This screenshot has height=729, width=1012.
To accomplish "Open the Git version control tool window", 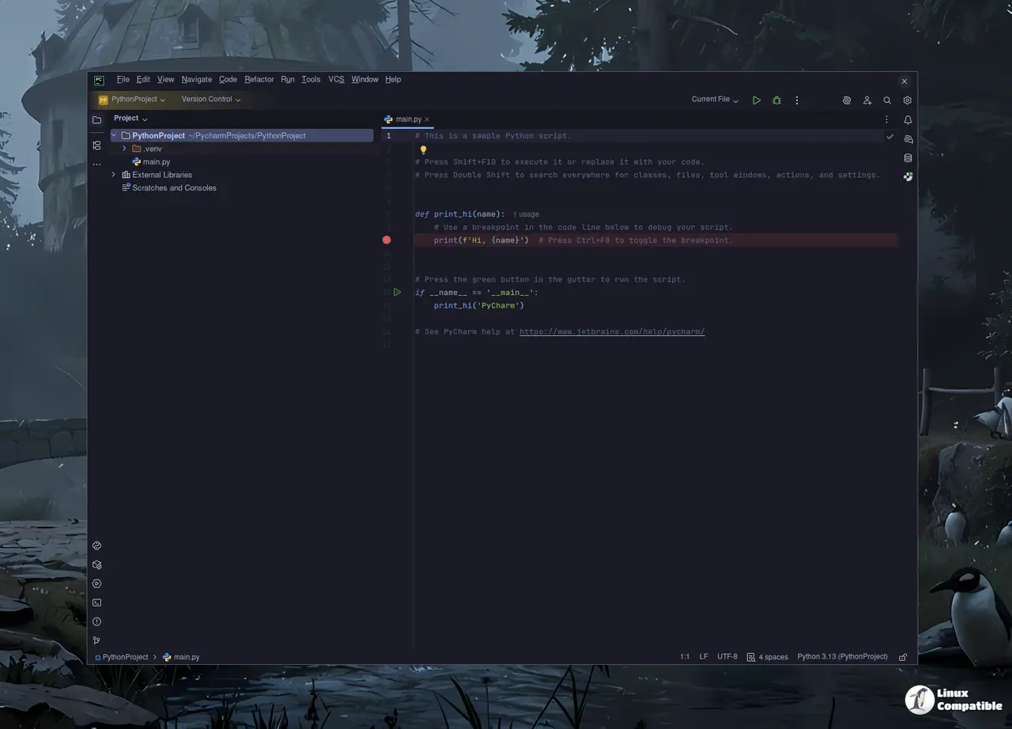I will 96,640.
